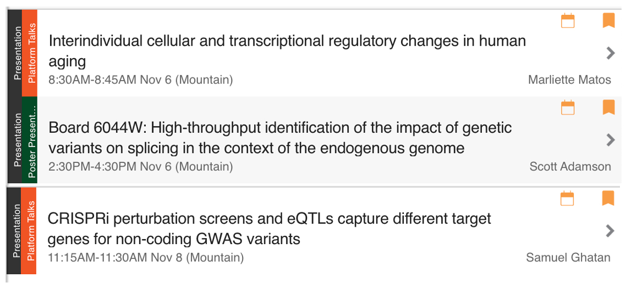626x283 pixels.
Task: Add Samuel Ghatan talk to calendar
Action: tap(568, 198)
